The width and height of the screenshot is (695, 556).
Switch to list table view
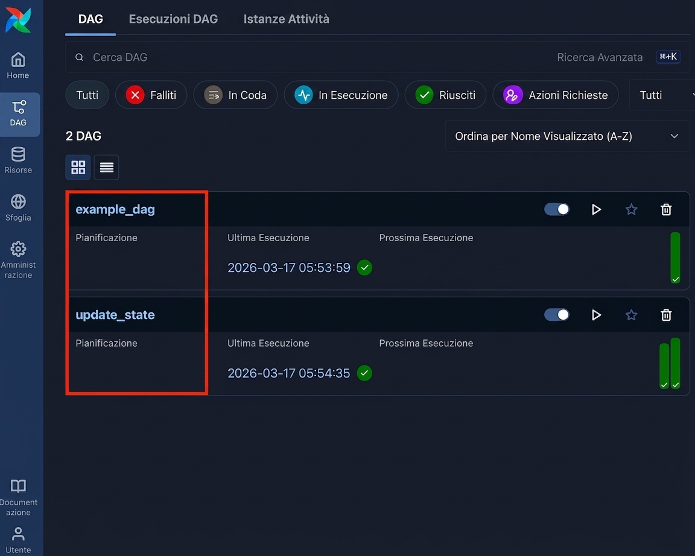106,168
